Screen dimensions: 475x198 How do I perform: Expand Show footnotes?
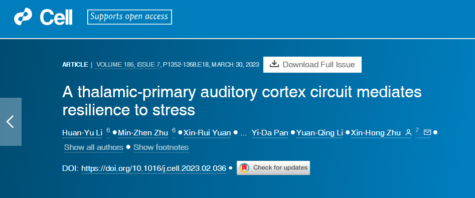[x=161, y=147]
